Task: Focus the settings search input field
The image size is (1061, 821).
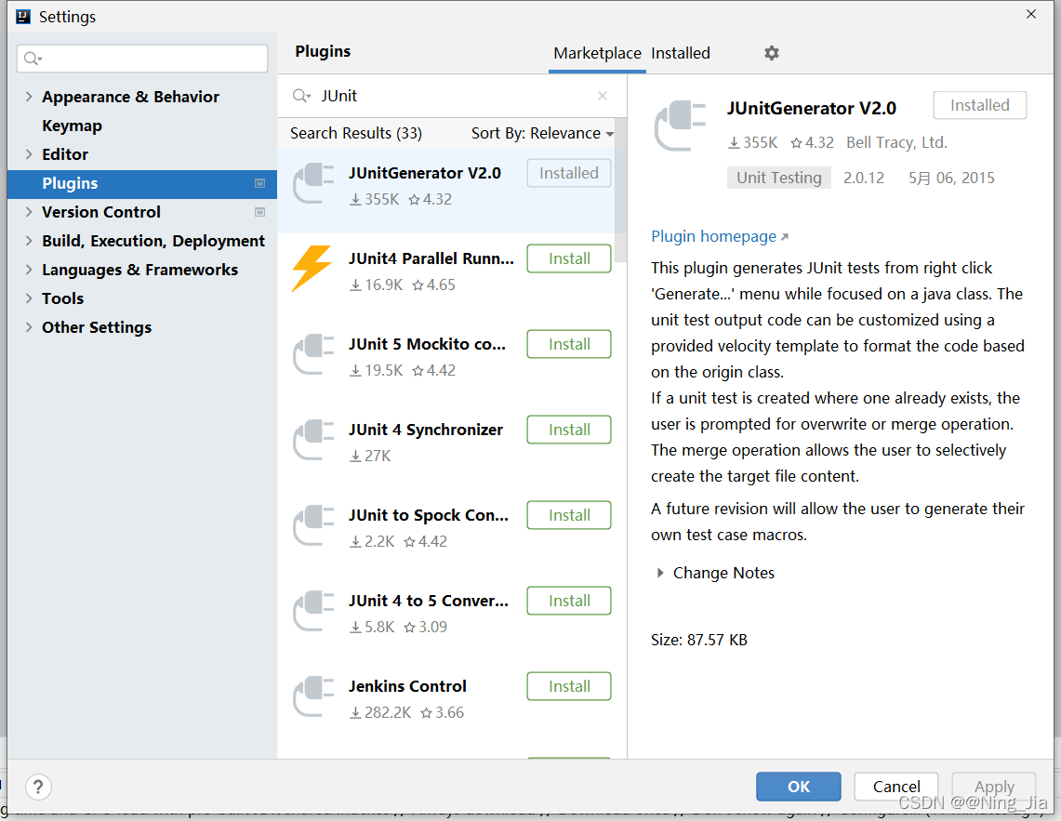Action: pyautogui.click(x=142, y=59)
